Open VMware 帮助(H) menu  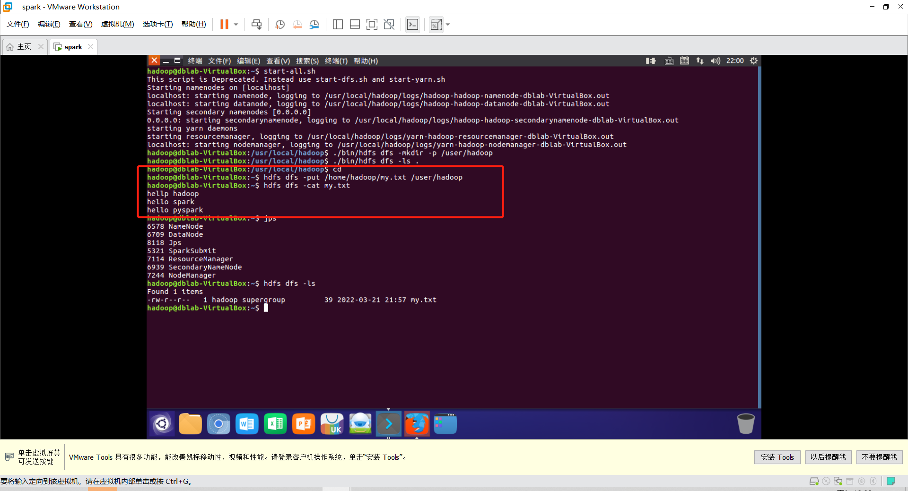coord(194,24)
